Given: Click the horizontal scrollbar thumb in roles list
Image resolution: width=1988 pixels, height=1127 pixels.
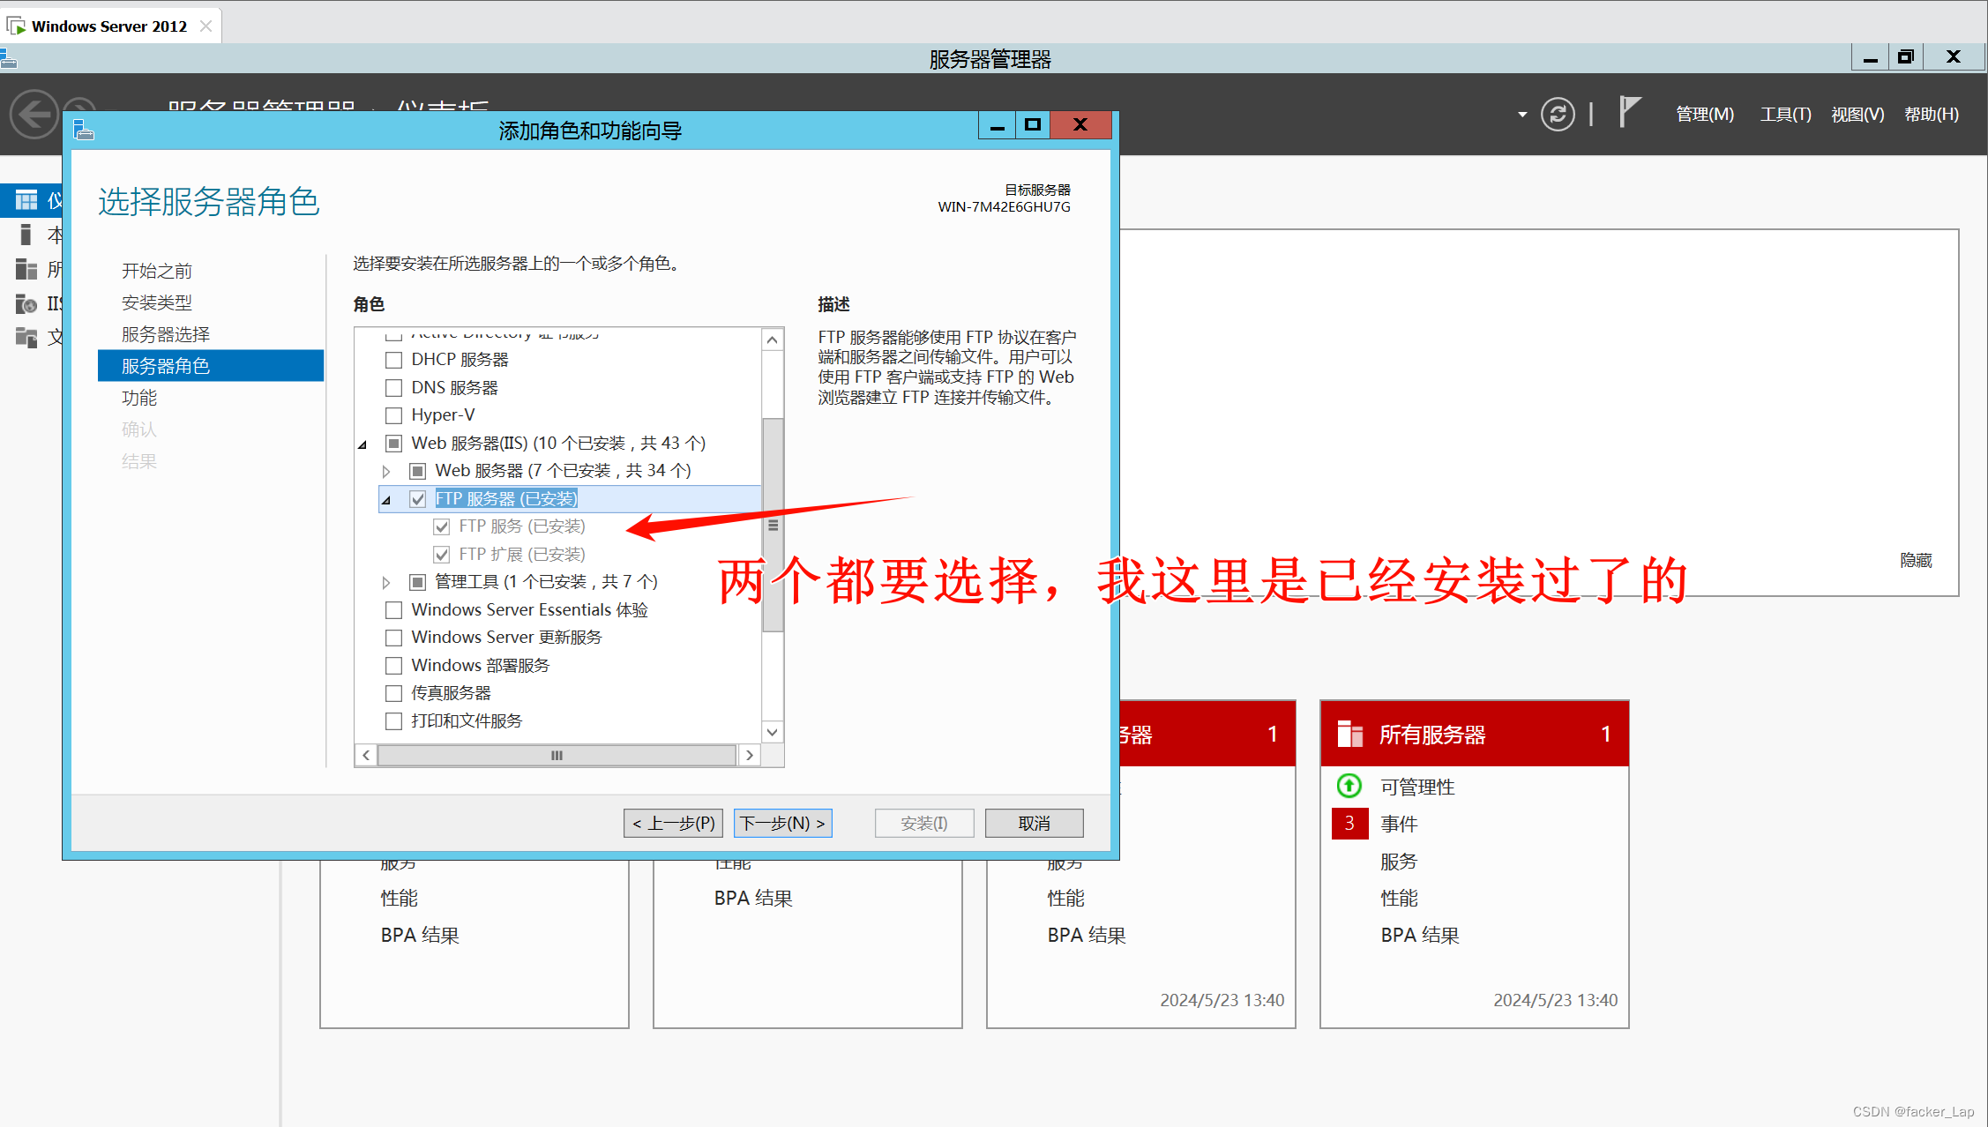Looking at the screenshot, I should tap(557, 756).
